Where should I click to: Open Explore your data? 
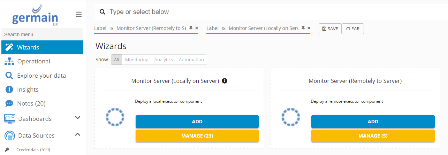pos(41,76)
